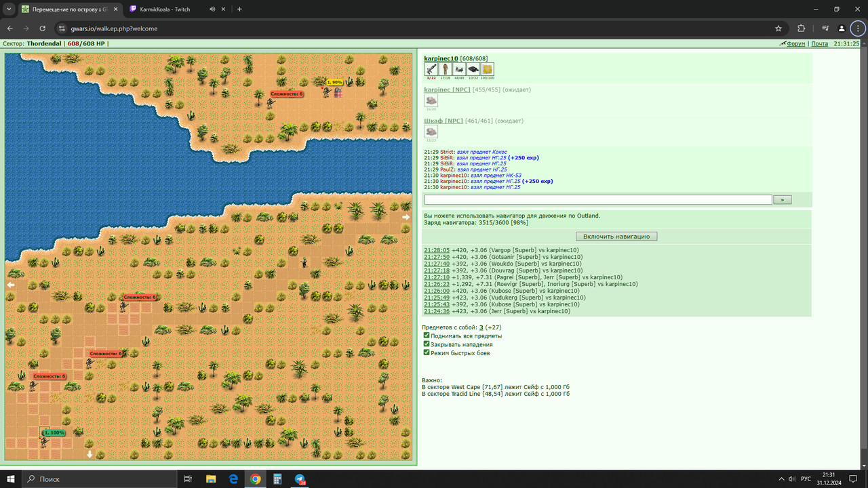
Task: Open the 21:28:05 battle log entry
Action: [x=437, y=250]
